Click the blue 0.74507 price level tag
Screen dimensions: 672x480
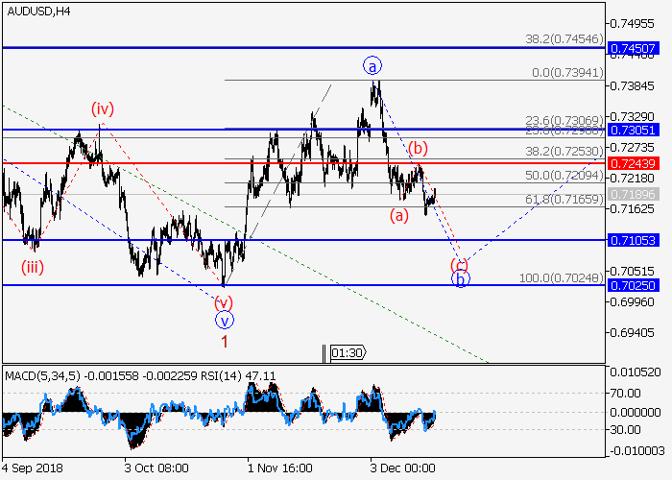point(636,47)
